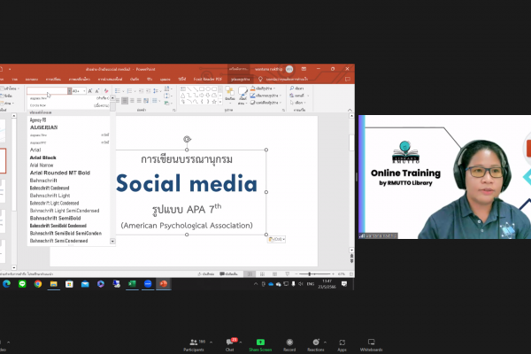This screenshot has width=531, height=354.
Task: Clear all formatting with the eraser icon
Action: pos(106,91)
